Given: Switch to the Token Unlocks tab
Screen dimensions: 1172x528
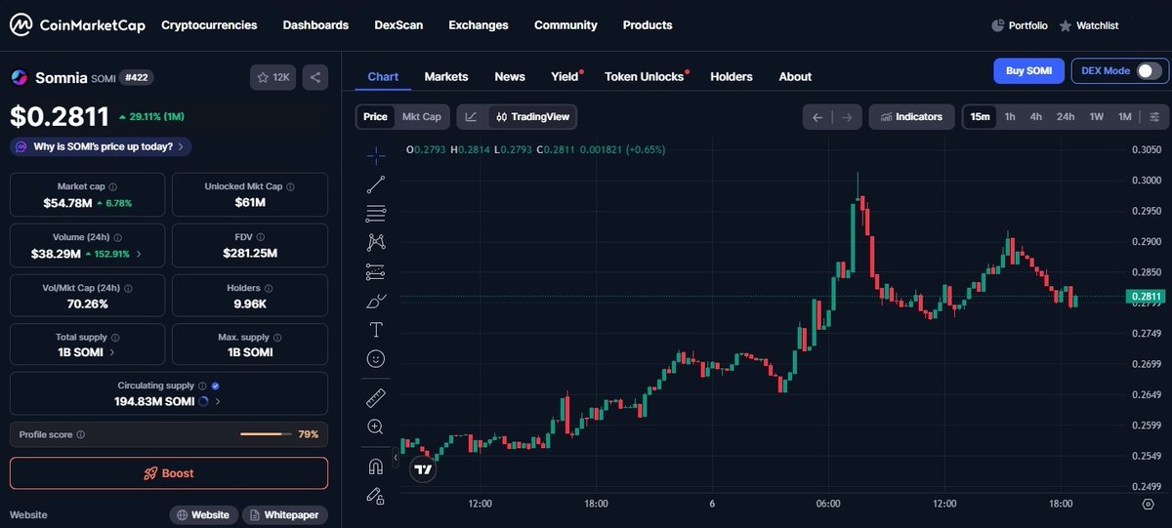Looking at the screenshot, I should (x=645, y=76).
